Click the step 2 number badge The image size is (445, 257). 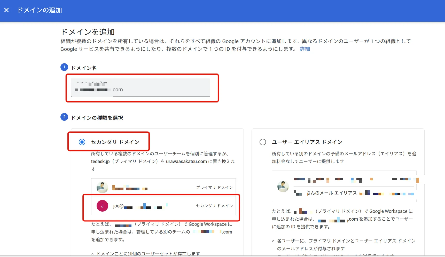[64, 117]
